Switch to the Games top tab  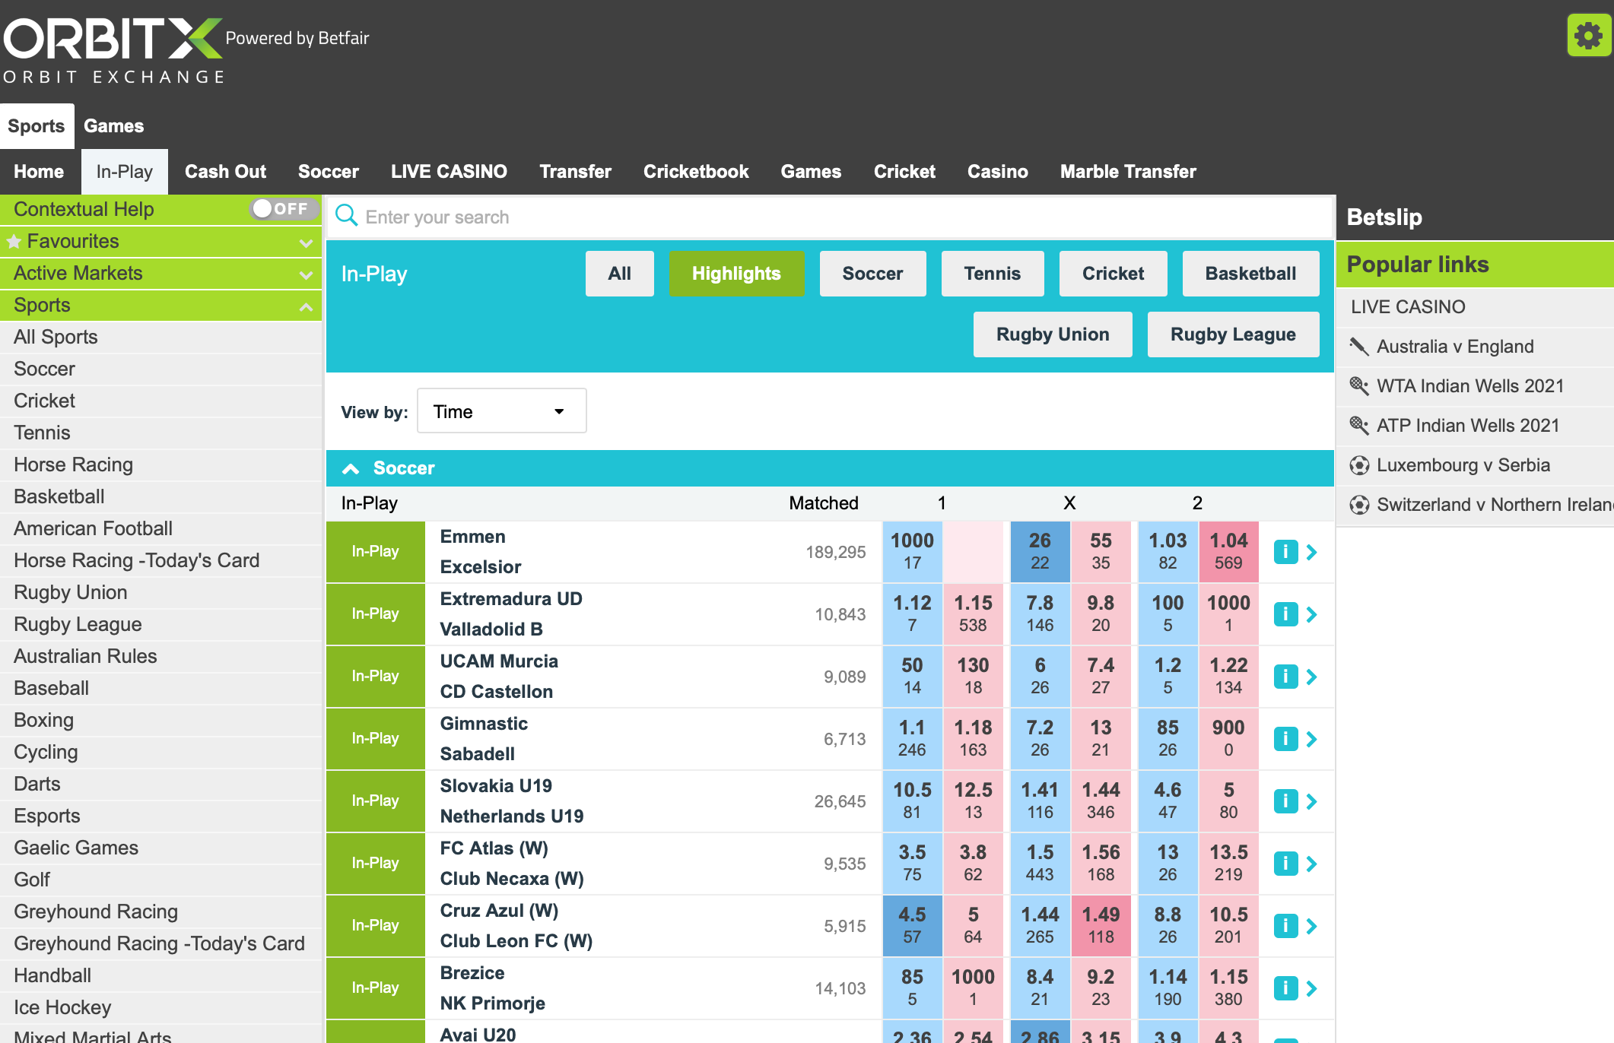113,126
